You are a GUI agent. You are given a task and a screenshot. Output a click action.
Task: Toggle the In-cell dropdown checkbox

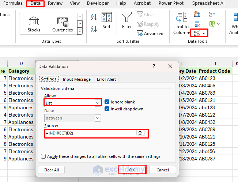(107, 109)
